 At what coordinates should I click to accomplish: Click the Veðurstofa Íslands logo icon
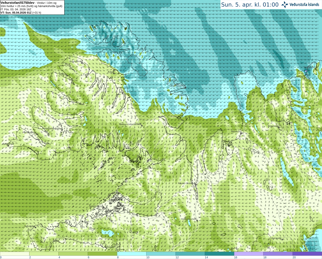(x=285, y=5)
